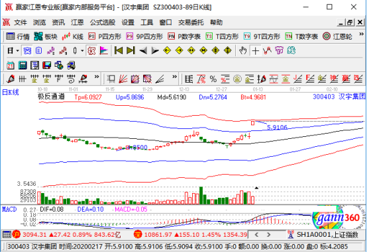Screen dimensions: 367x252
Task: Open the 江恩轮 Gann wheel
Action: pyautogui.click(x=337, y=36)
